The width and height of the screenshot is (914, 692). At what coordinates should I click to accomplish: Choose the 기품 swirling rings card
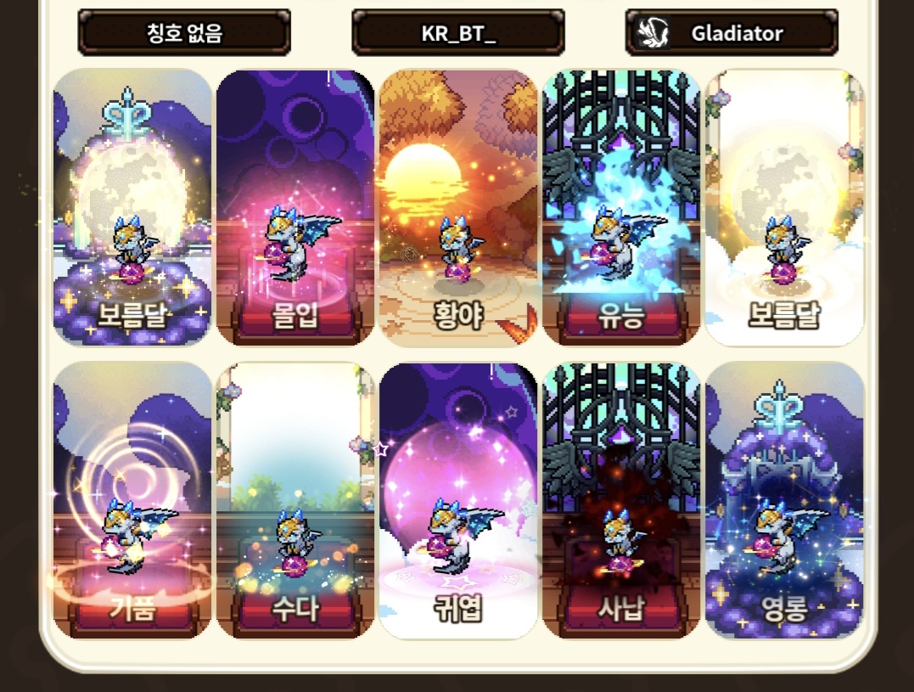pos(132,500)
